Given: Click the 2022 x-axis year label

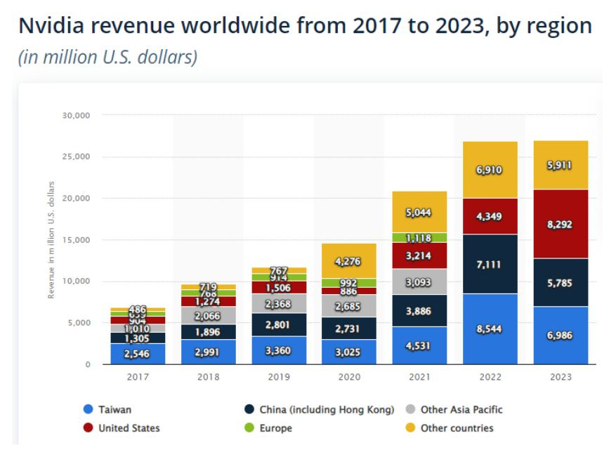Looking at the screenshot, I should coord(490,377).
